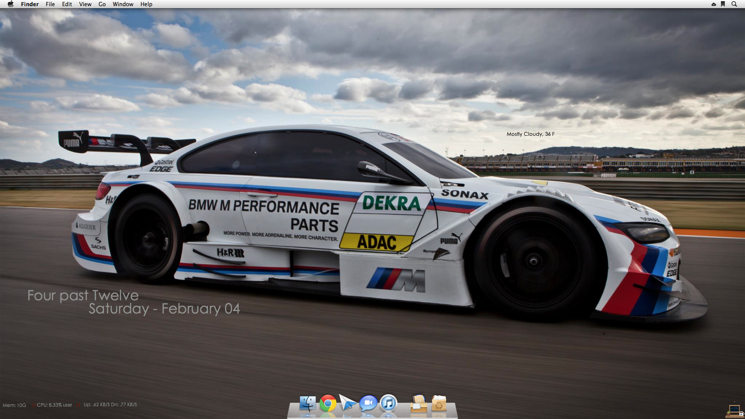Open iChat video bubble in Dock

tap(368, 403)
